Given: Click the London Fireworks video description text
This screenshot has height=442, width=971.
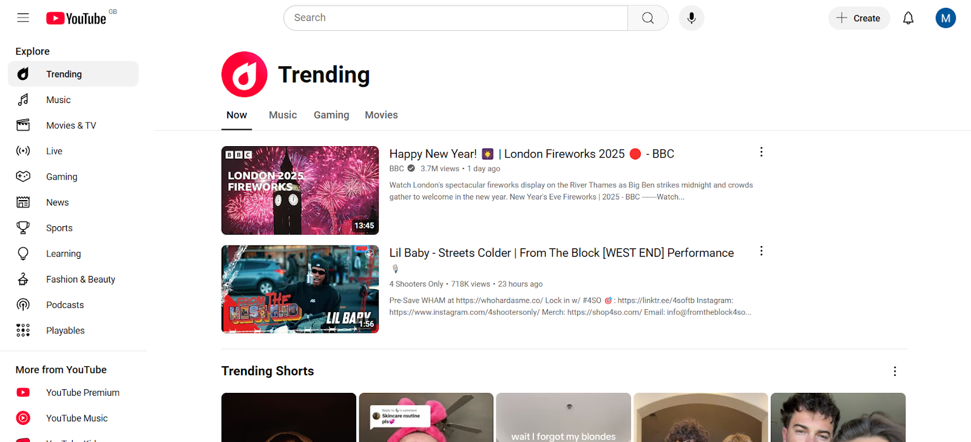Looking at the screenshot, I should click(571, 191).
